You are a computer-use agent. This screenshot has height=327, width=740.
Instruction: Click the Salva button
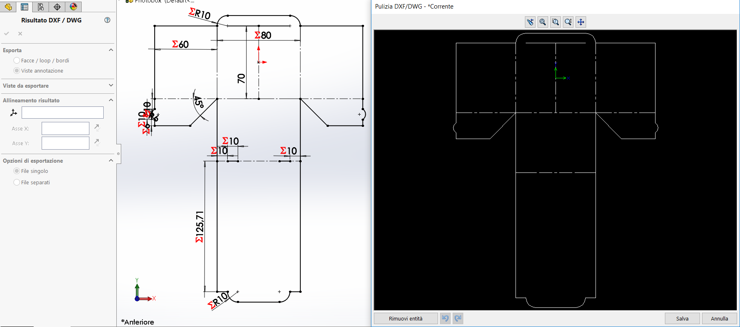point(682,318)
